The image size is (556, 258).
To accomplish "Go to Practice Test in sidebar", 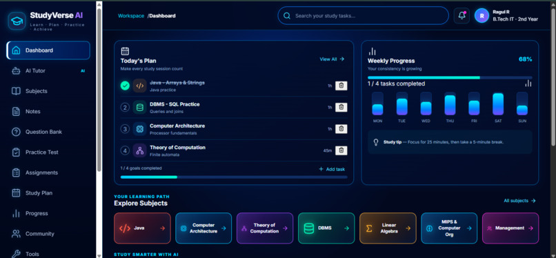I will [48, 152].
